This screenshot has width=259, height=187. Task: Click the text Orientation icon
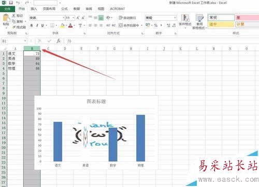[108, 18]
